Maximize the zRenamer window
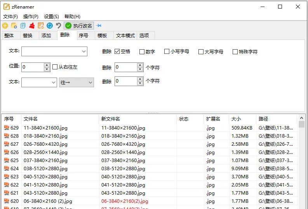Image resolution: width=308 pixels, height=209 pixels. (280, 7)
